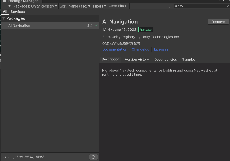230x161 pixels.
Task: Open the Changelog link
Action: coord(140,49)
